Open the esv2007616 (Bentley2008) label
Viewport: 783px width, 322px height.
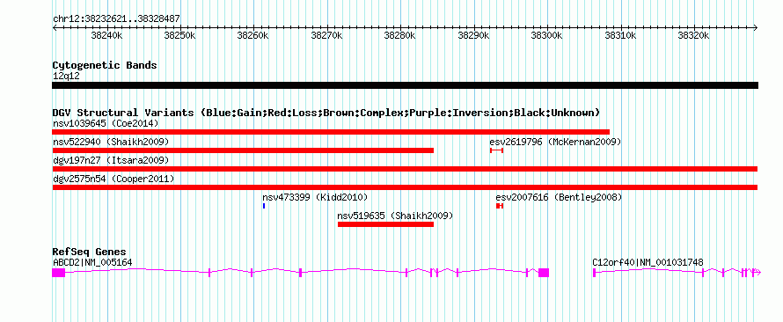[x=559, y=197]
